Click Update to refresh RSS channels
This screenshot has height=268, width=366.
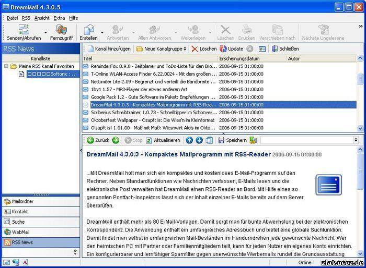tap(232, 49)
